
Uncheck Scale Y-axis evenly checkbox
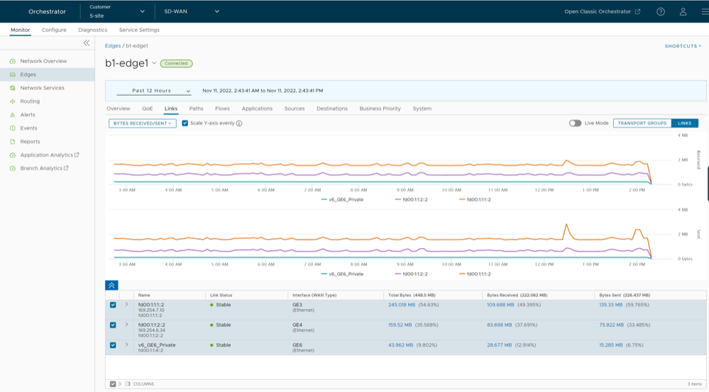click(185, 123)
